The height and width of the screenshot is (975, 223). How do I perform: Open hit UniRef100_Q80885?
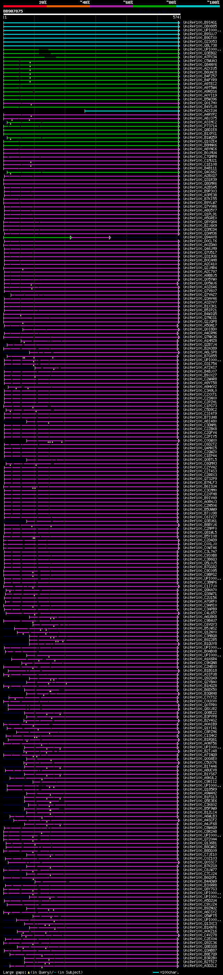tap(200, 26)
